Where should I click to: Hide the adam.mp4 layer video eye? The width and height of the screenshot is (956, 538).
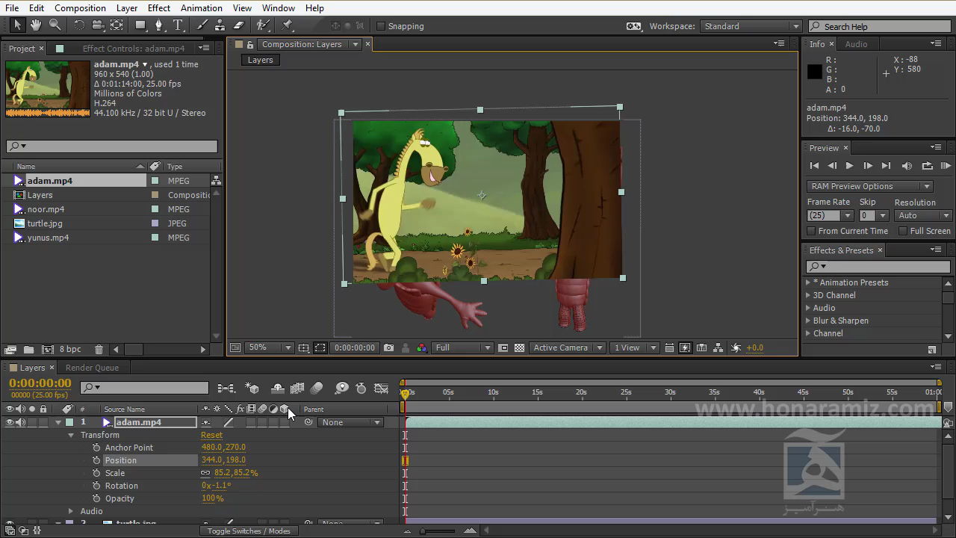[10, 422]
